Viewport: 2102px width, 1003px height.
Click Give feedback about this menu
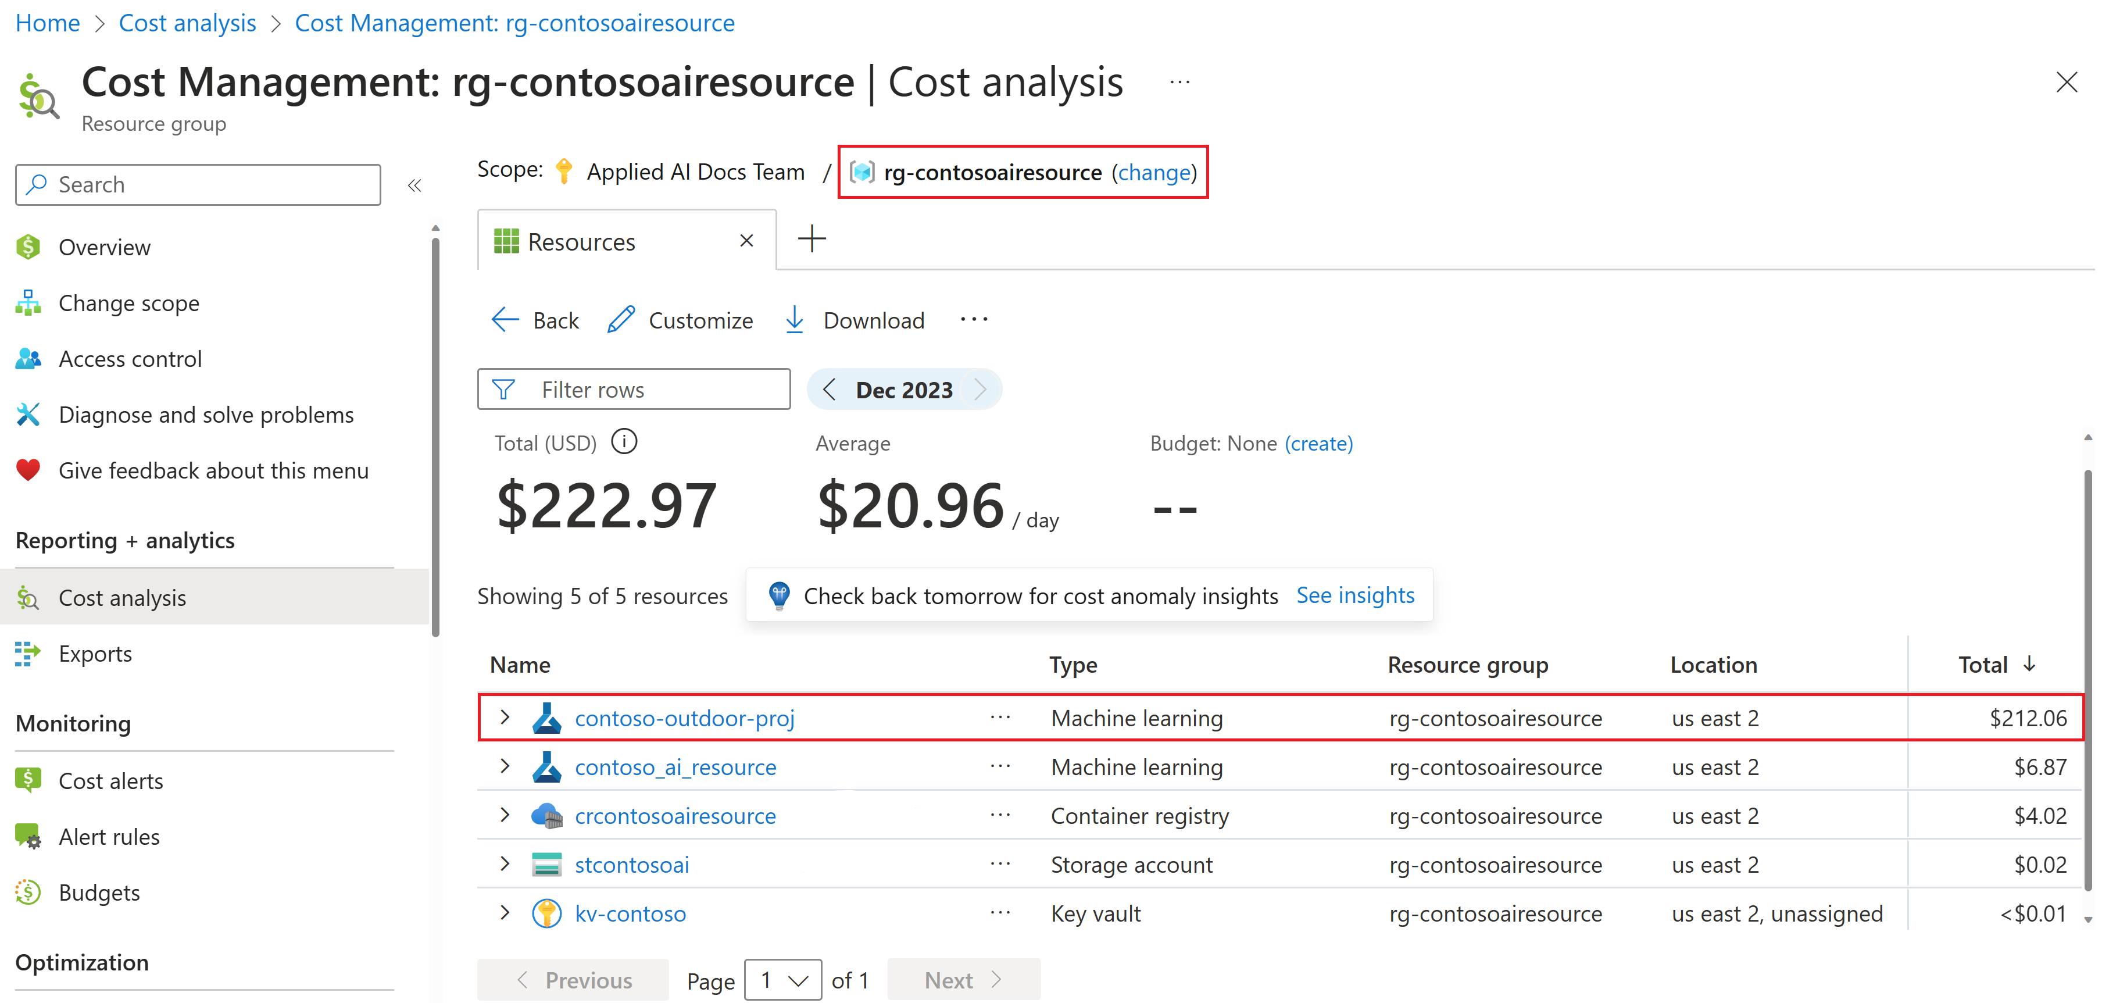pos(213,470)
